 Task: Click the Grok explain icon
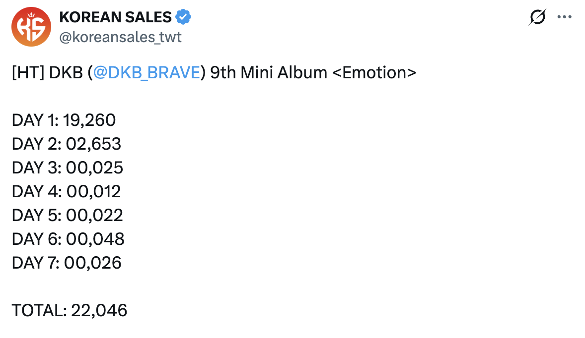tap(537, 18)
